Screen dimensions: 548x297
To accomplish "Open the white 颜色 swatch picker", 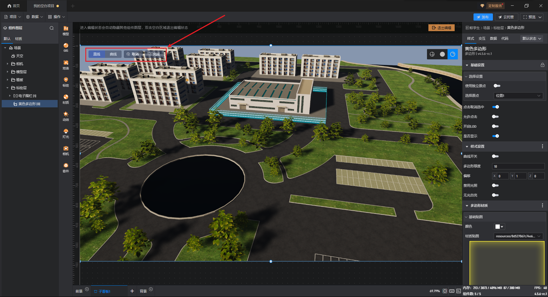I will pos(499,226).
